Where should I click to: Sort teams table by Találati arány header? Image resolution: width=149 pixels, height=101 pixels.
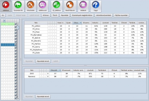click(x=126, y=70)
